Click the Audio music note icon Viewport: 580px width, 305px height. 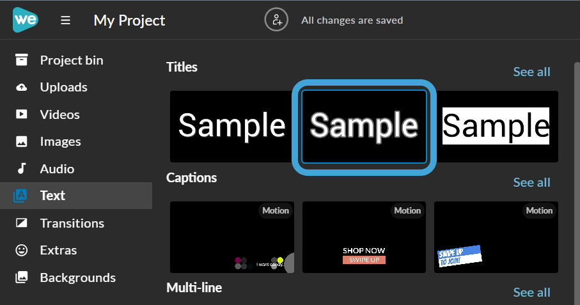point(22,169)
